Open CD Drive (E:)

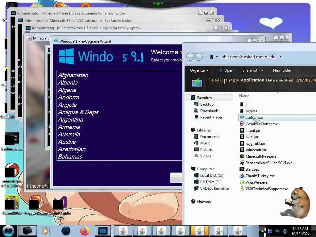(210, 182)
